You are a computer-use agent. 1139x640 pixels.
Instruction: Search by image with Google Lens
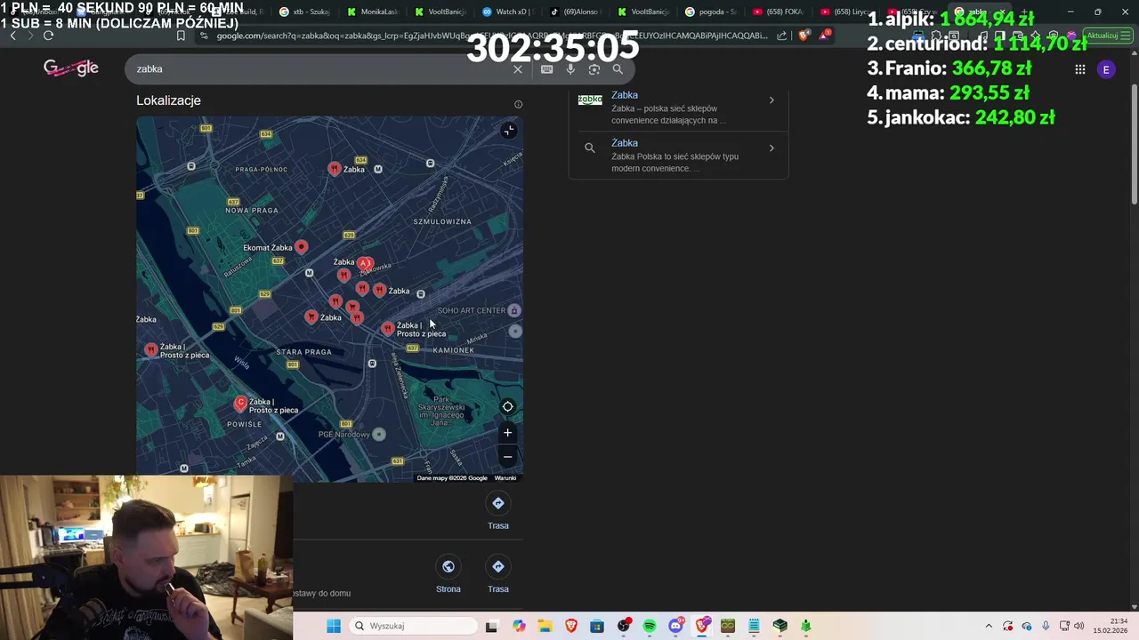594,69
